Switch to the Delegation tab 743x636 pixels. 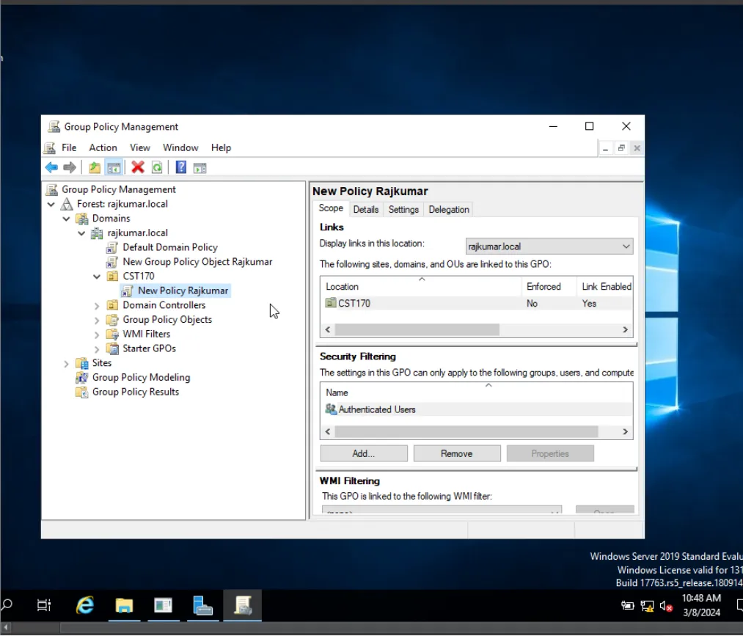pos(449,210)
